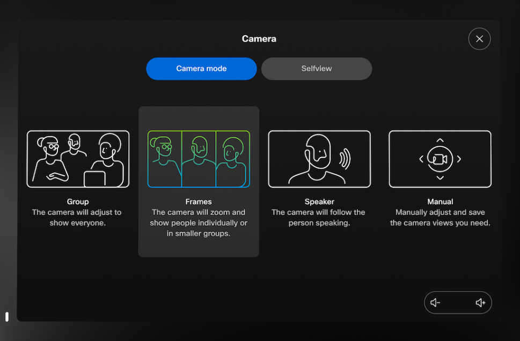
Task: Click the up chevron in Manual illustration
Action: [x=440, y=140]
